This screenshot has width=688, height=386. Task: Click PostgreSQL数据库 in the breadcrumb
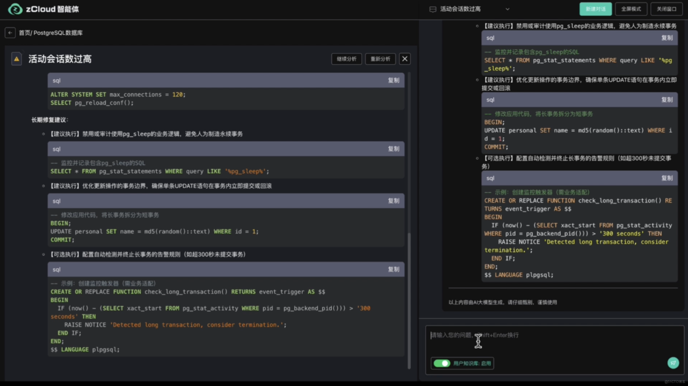(58, 33)
